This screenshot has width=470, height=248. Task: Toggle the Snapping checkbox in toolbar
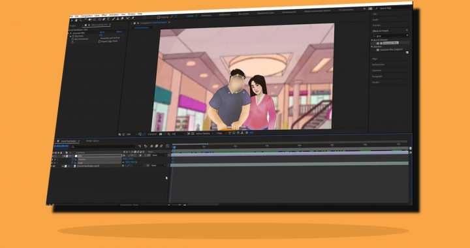[x=159, y=18]
